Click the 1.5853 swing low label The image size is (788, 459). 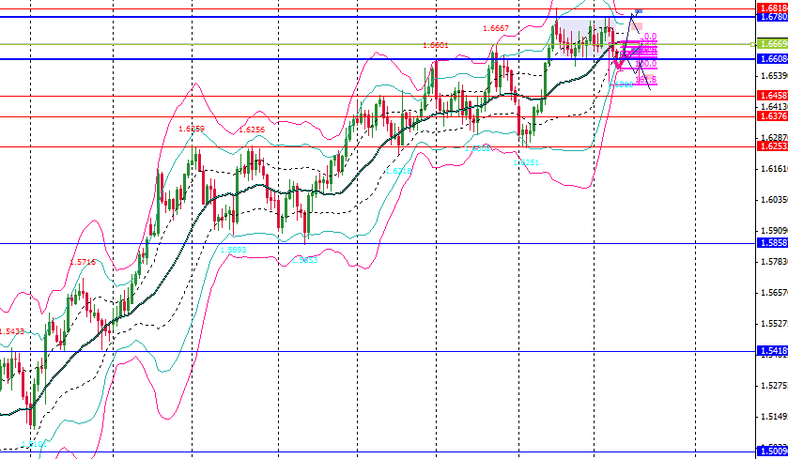[305, 260]
